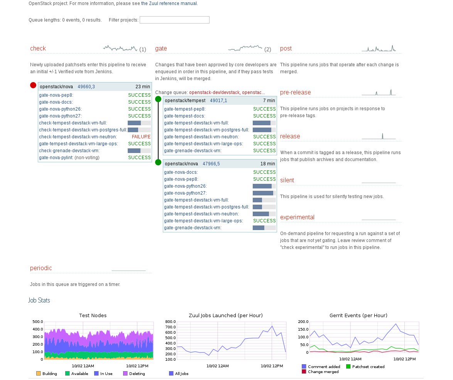Click green status dot beside openstack/nova gate change

158,162
